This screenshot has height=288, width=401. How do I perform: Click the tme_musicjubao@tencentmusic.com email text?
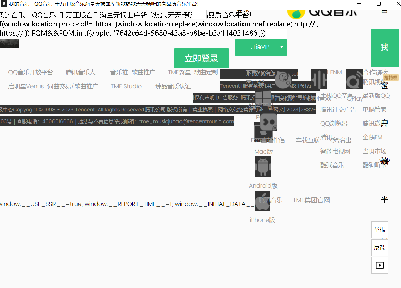coord(186,121)
